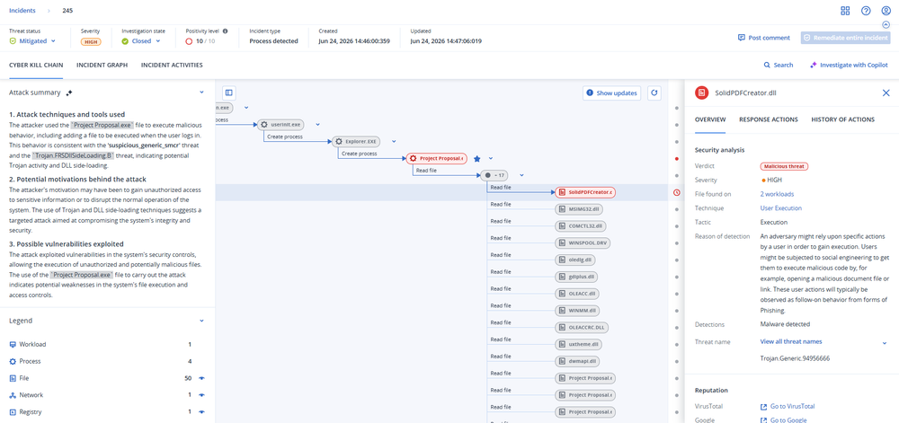Open Go to VirusTotal link

pos(788,407)
